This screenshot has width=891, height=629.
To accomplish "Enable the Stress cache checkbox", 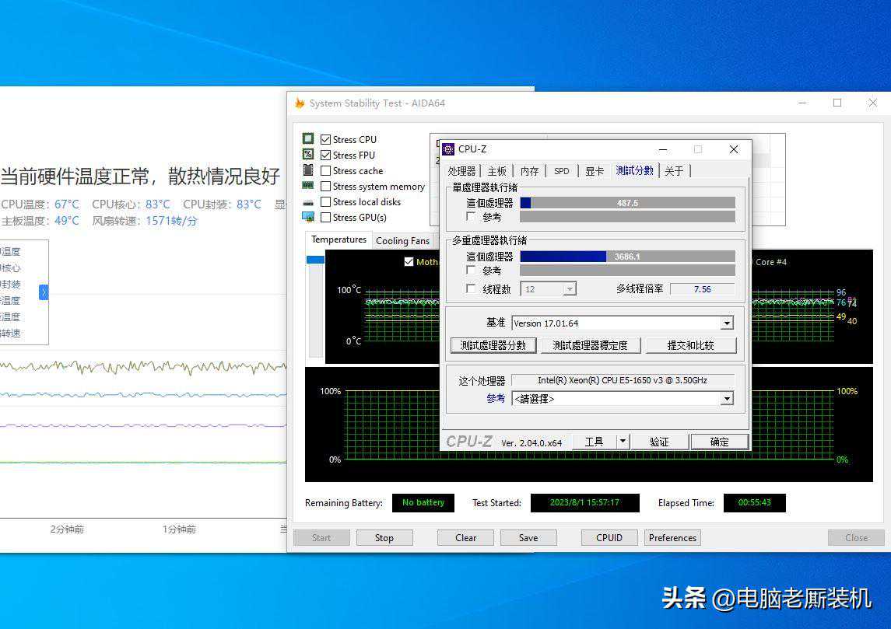I will tap(326, 171).
